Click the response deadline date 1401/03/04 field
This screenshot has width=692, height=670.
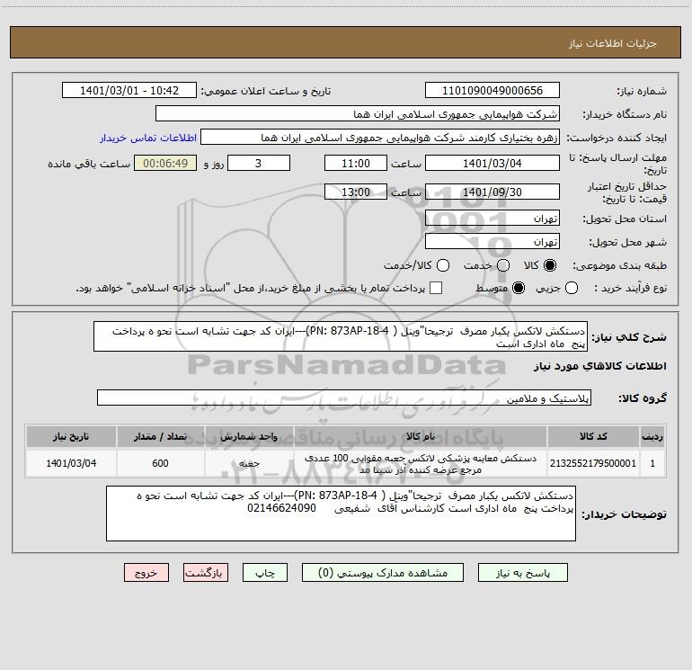tap(492, 163)
